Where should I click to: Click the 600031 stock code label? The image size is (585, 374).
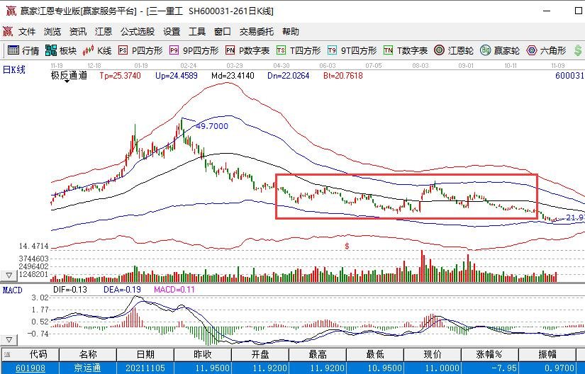tap(569, 76)
